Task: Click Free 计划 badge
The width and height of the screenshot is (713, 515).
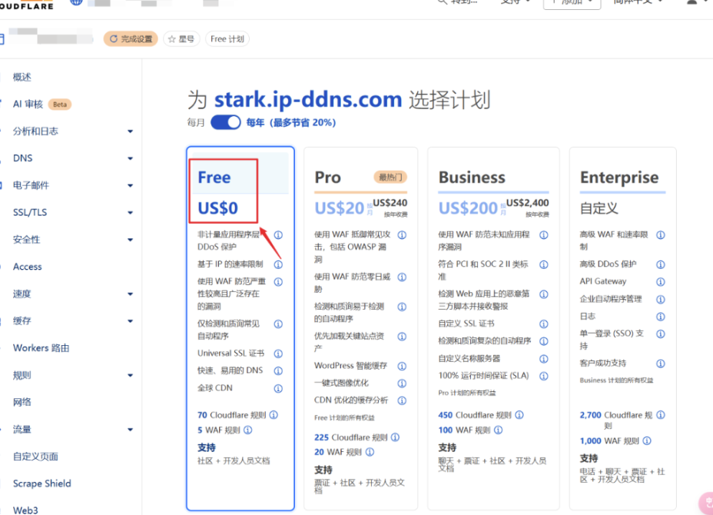Action: tap(227, 39)
